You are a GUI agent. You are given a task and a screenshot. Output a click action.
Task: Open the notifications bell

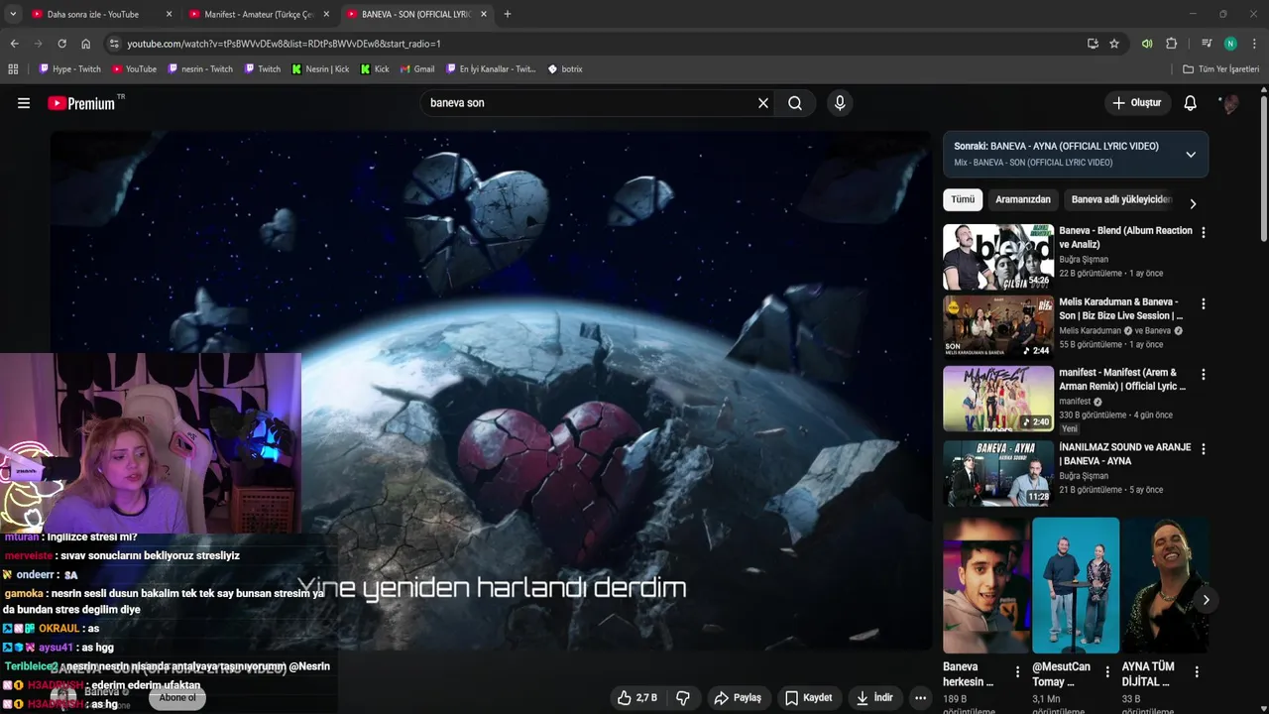(1191, 103)
